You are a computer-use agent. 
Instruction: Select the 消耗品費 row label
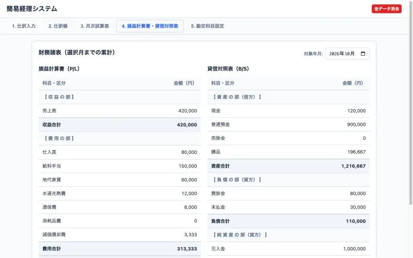(52, 221)
